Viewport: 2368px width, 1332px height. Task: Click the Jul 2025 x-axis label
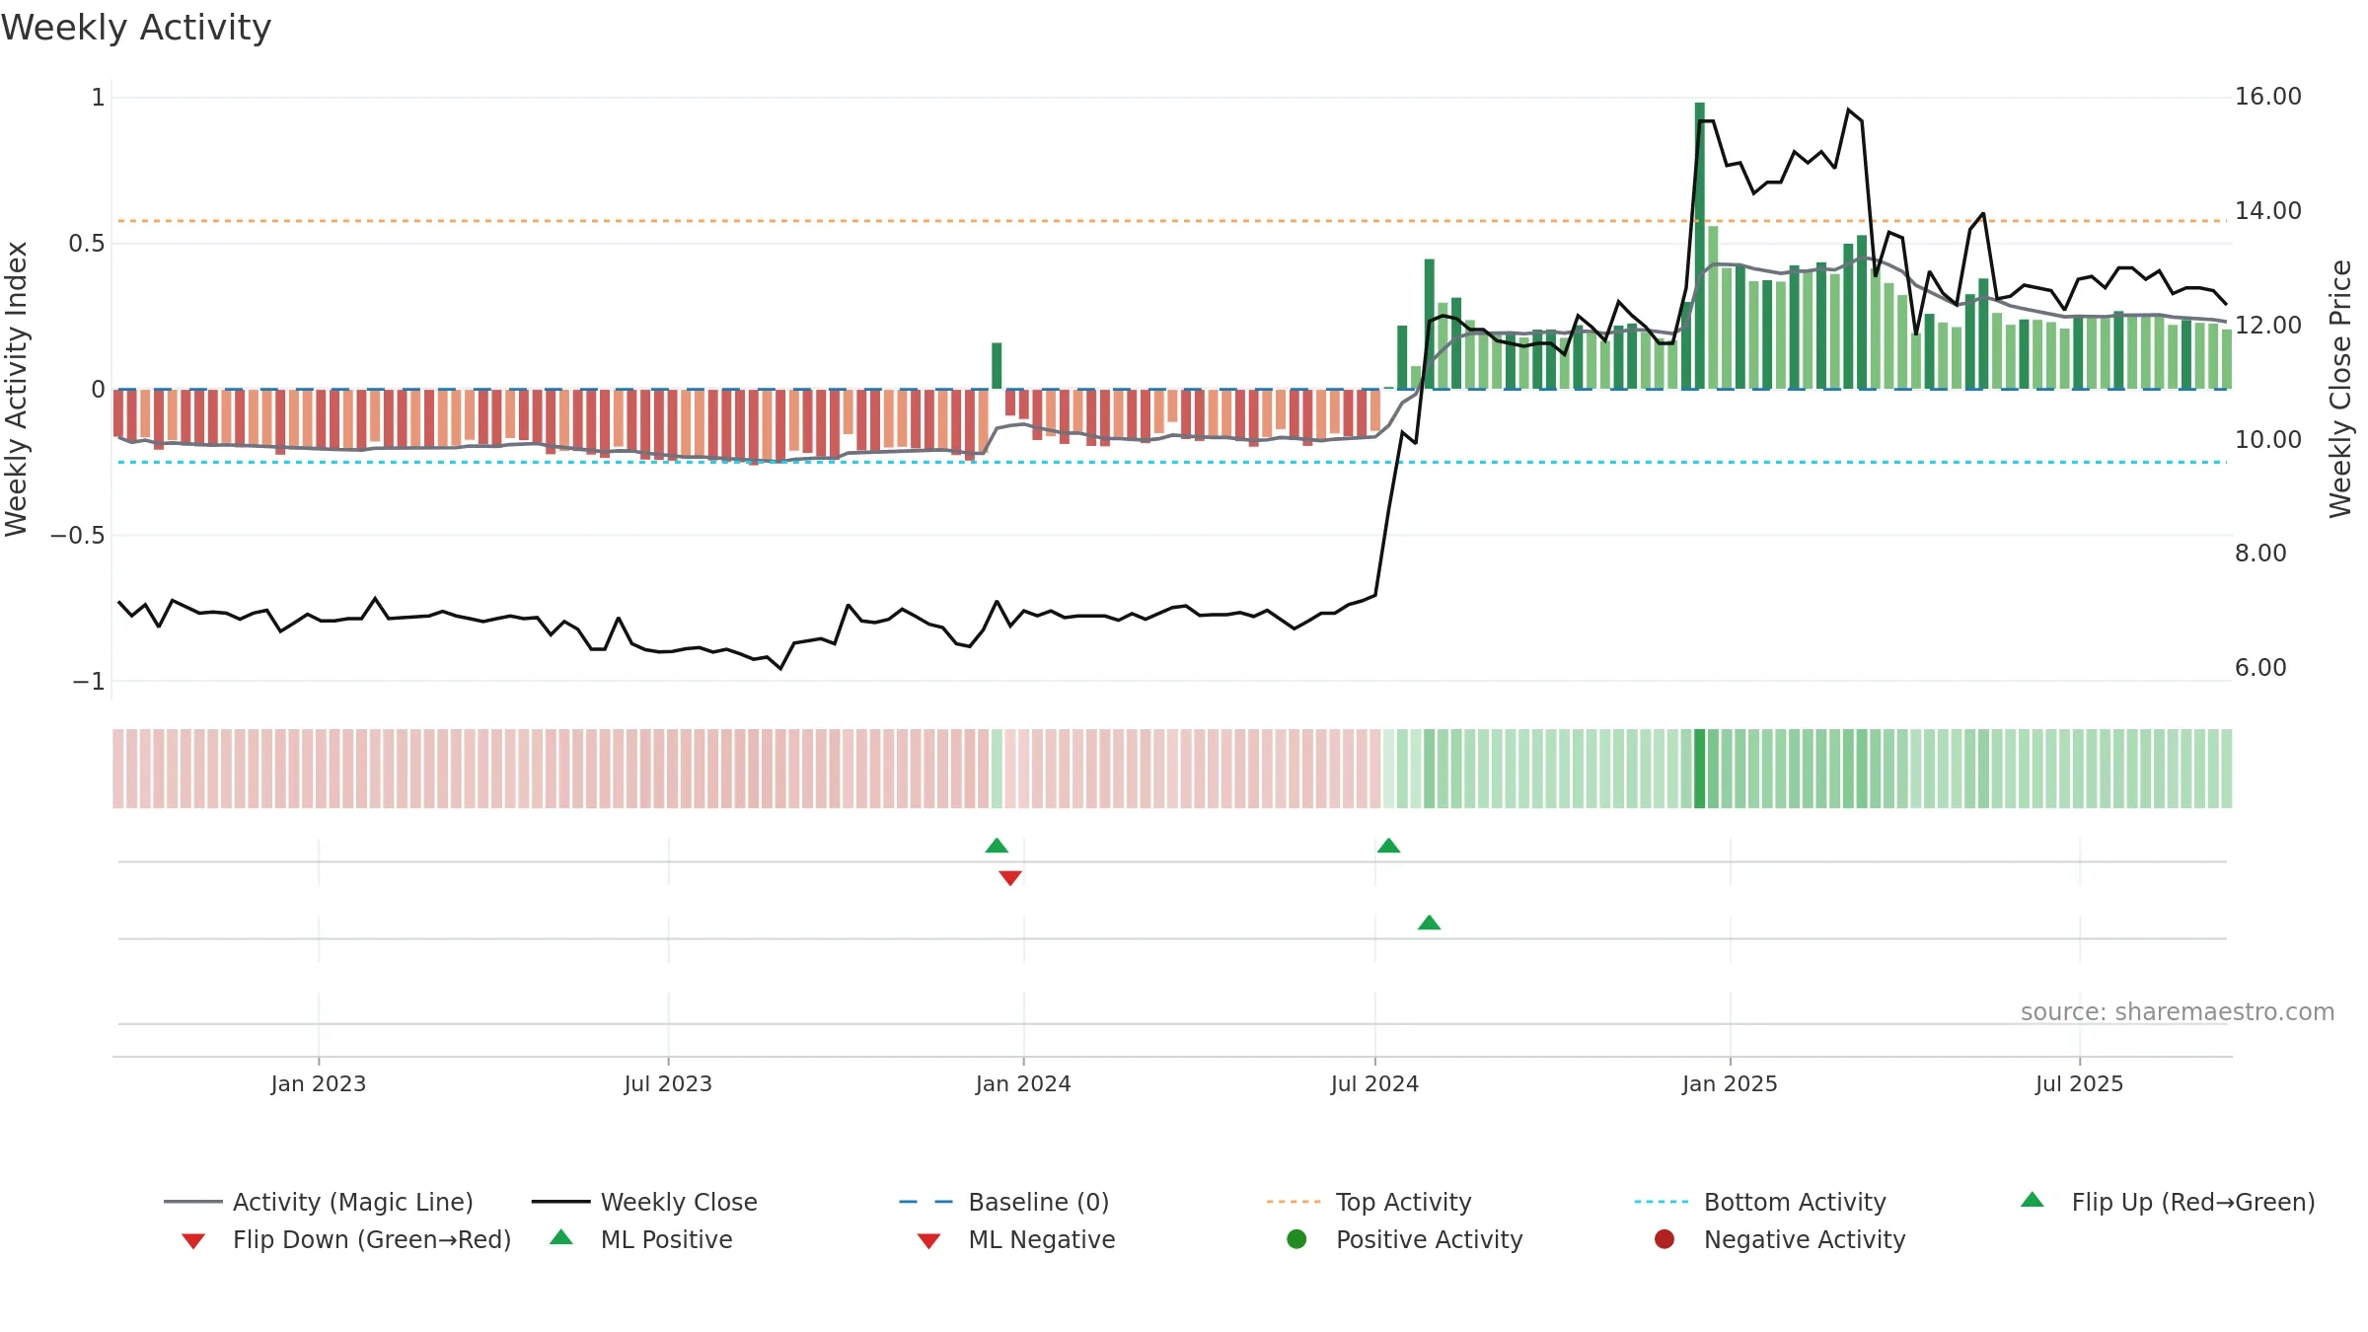2079,1083
